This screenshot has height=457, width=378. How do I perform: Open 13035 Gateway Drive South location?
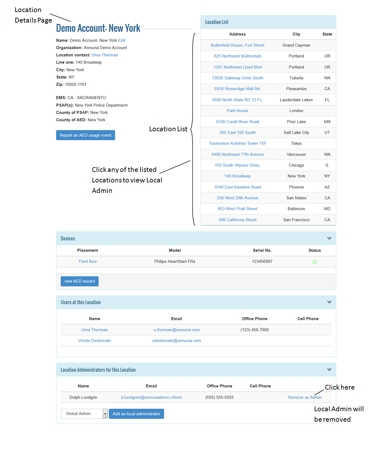click(x=237, y=78)
